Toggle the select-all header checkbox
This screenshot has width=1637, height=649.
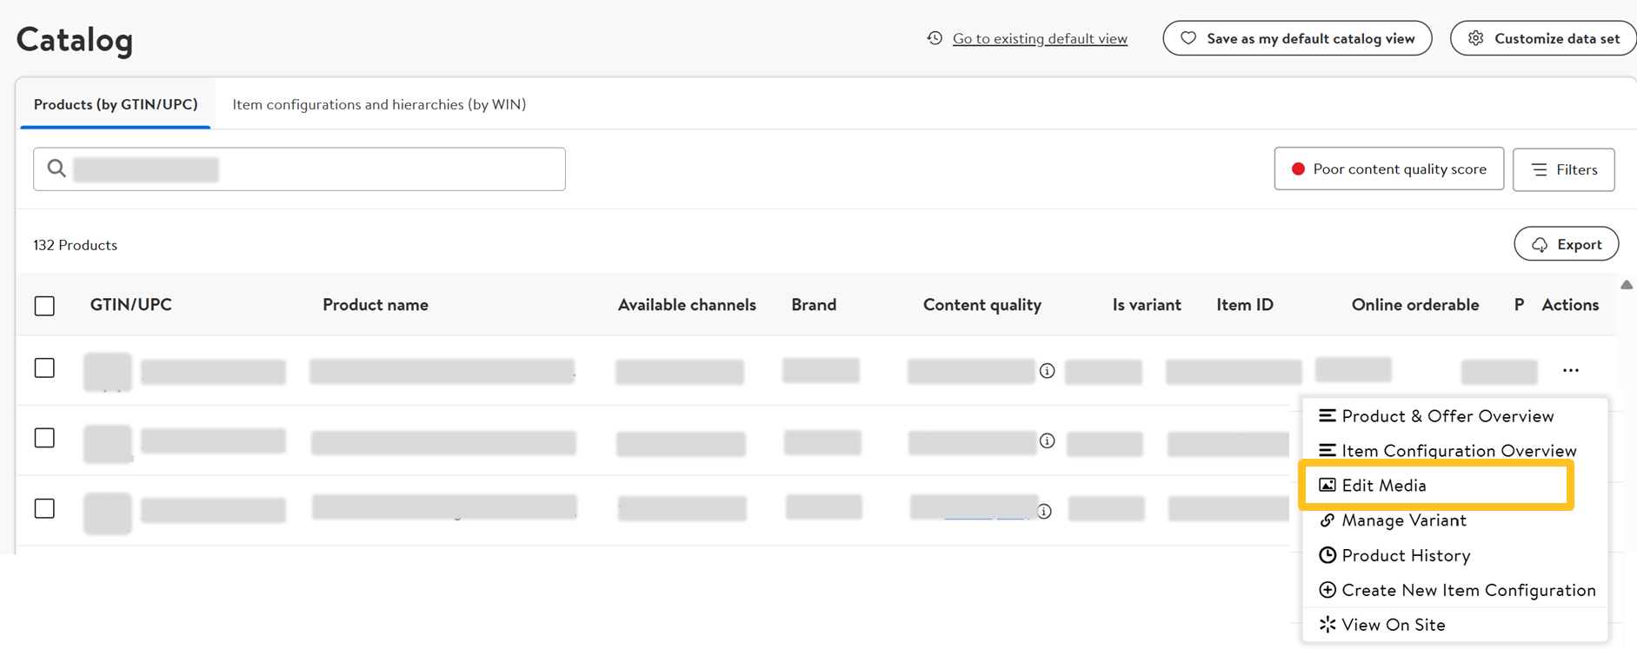(x=44, y=306)
